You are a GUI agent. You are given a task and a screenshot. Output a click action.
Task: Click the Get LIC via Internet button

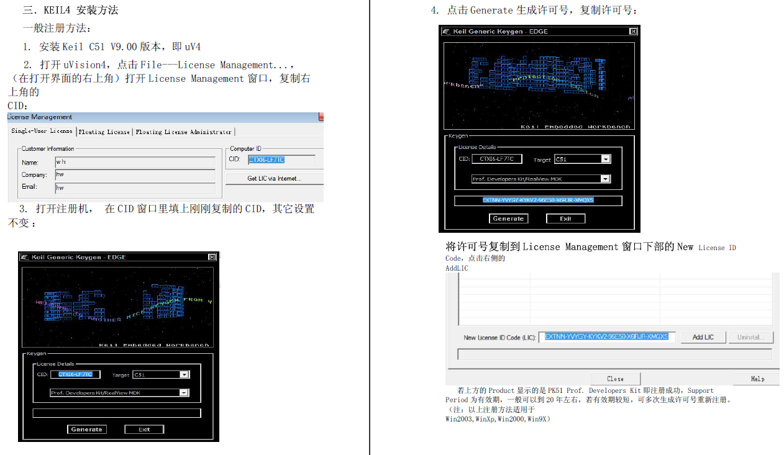click(x=274, y=179)
